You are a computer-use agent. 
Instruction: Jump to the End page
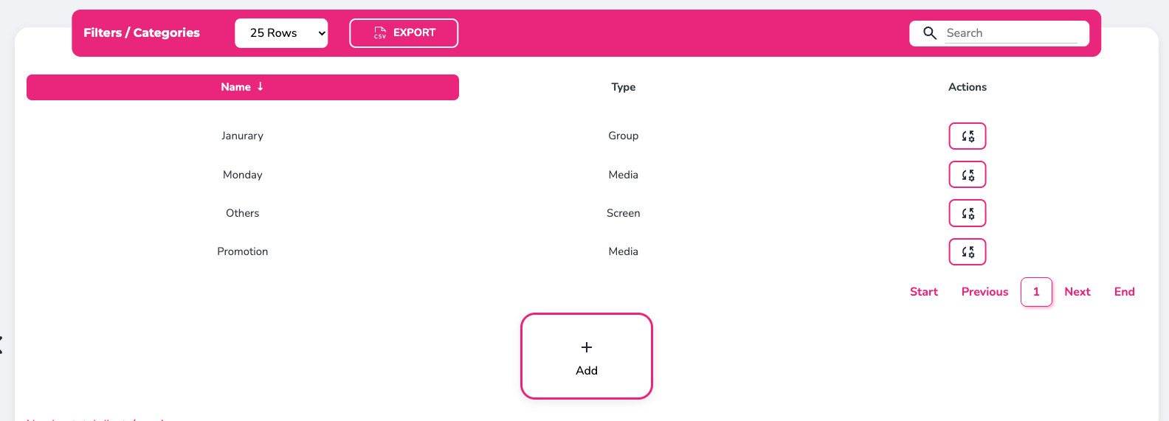(1124, 292)
